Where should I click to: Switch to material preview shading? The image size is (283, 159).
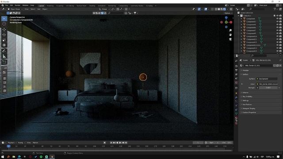pyautogui.click(x=222, y=9)
